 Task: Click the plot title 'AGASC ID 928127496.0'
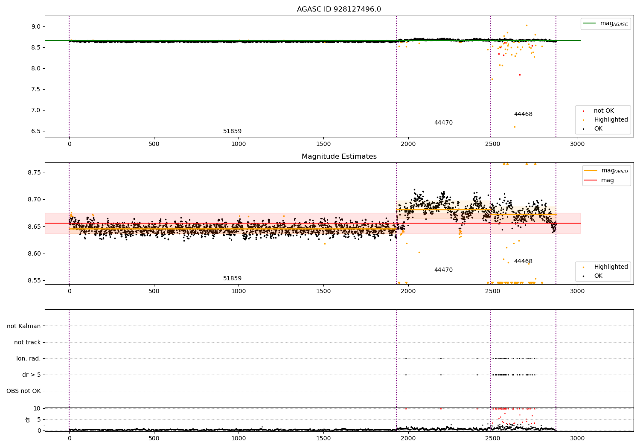tap(339, 9)
